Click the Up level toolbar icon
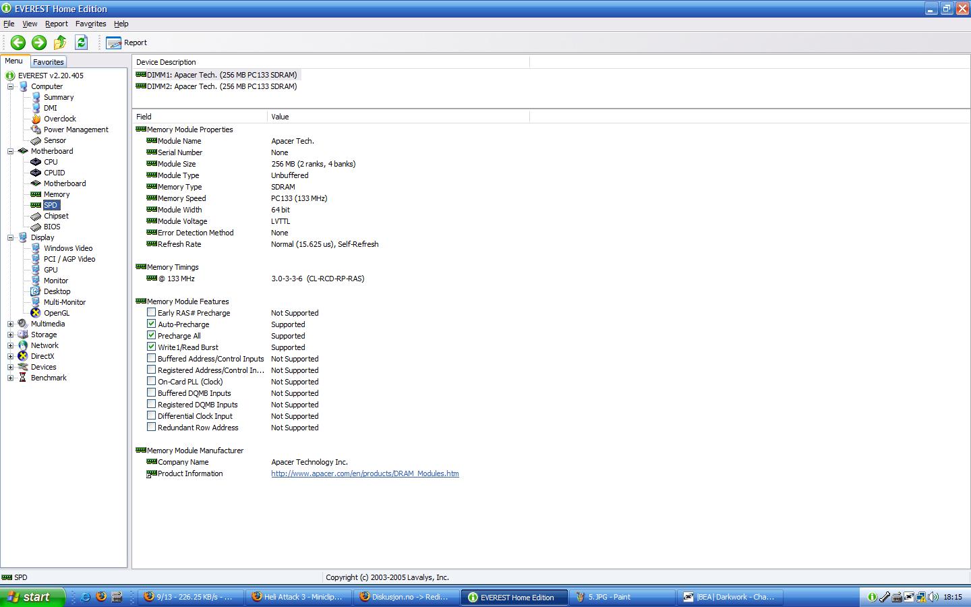Viewport: 971px width, 607px height. 60,42
